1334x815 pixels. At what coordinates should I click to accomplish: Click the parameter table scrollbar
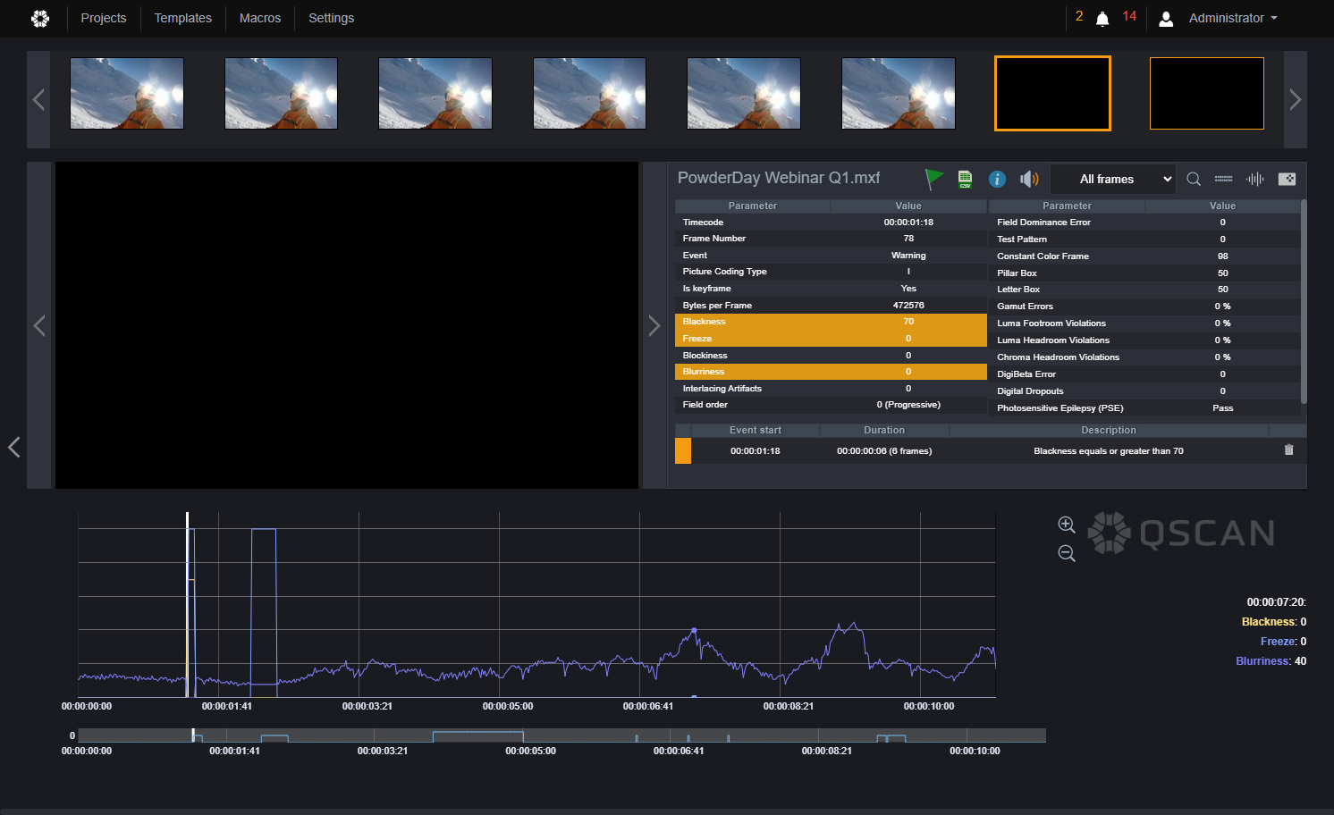point(1304,301)
